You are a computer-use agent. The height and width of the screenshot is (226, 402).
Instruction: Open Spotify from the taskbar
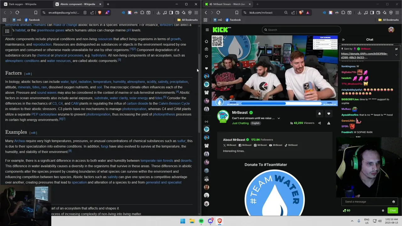(201, 221)
